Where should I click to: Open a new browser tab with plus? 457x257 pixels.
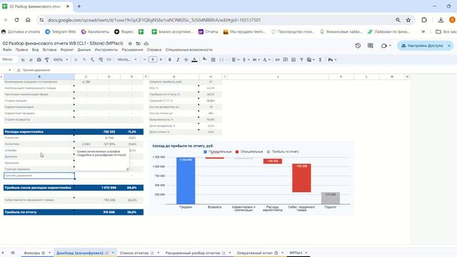click(79, 6)
